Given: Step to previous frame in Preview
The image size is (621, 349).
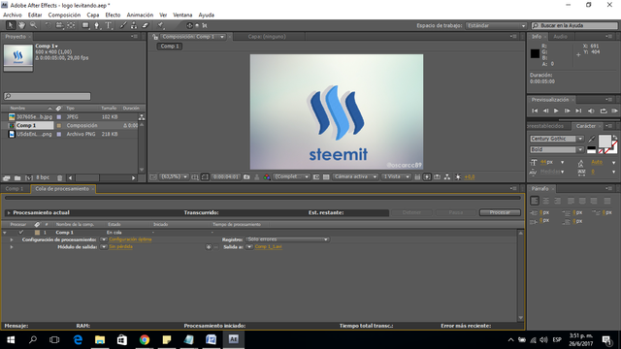Looking at the screenshot, I should [545, 111].
